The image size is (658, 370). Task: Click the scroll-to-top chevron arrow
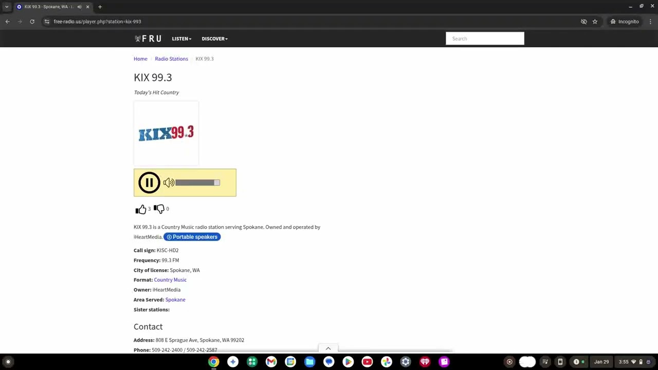pos(328,348)
